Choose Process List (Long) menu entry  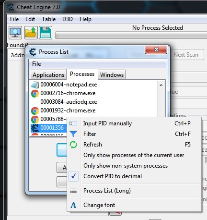[x=134, y=191]
